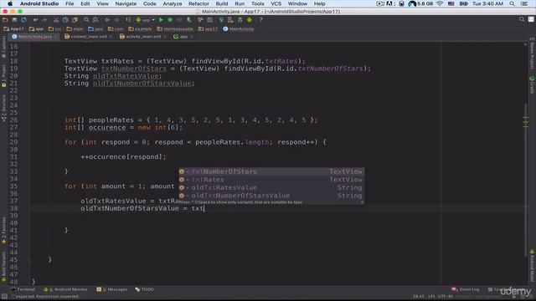Open the Android Monitor tool window
Screen dimensions: 536x301
click(x=65, y=289)
